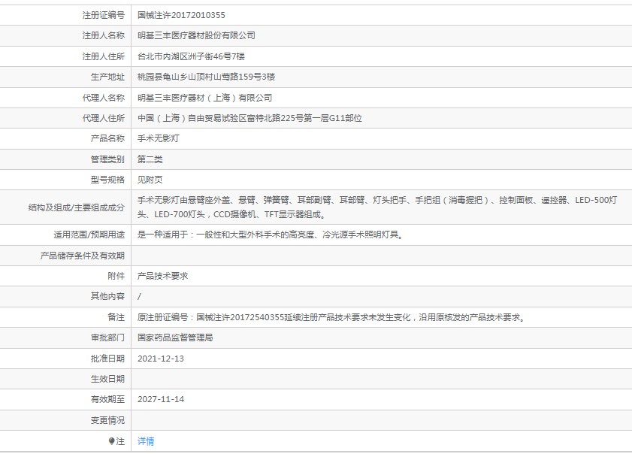Click the structure description mentioning LED-500灯头

pos(377,207)
